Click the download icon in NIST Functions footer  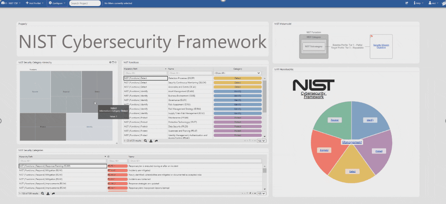(151, 141)
